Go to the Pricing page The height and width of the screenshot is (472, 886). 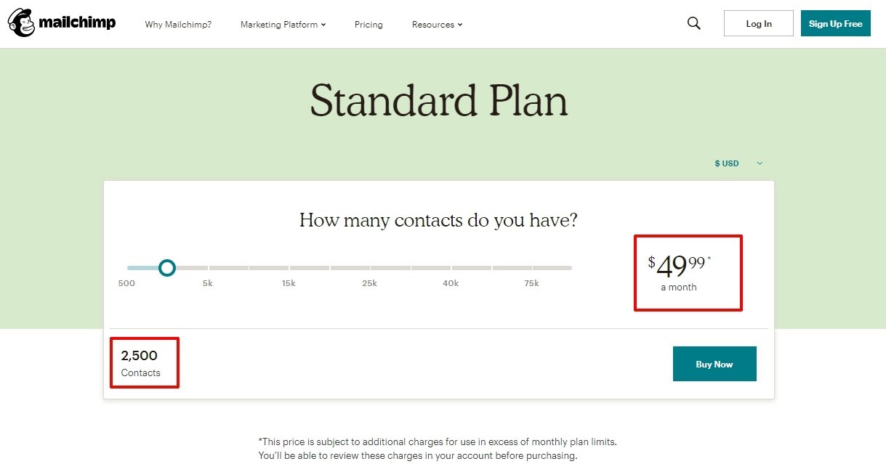coord(369,25)
